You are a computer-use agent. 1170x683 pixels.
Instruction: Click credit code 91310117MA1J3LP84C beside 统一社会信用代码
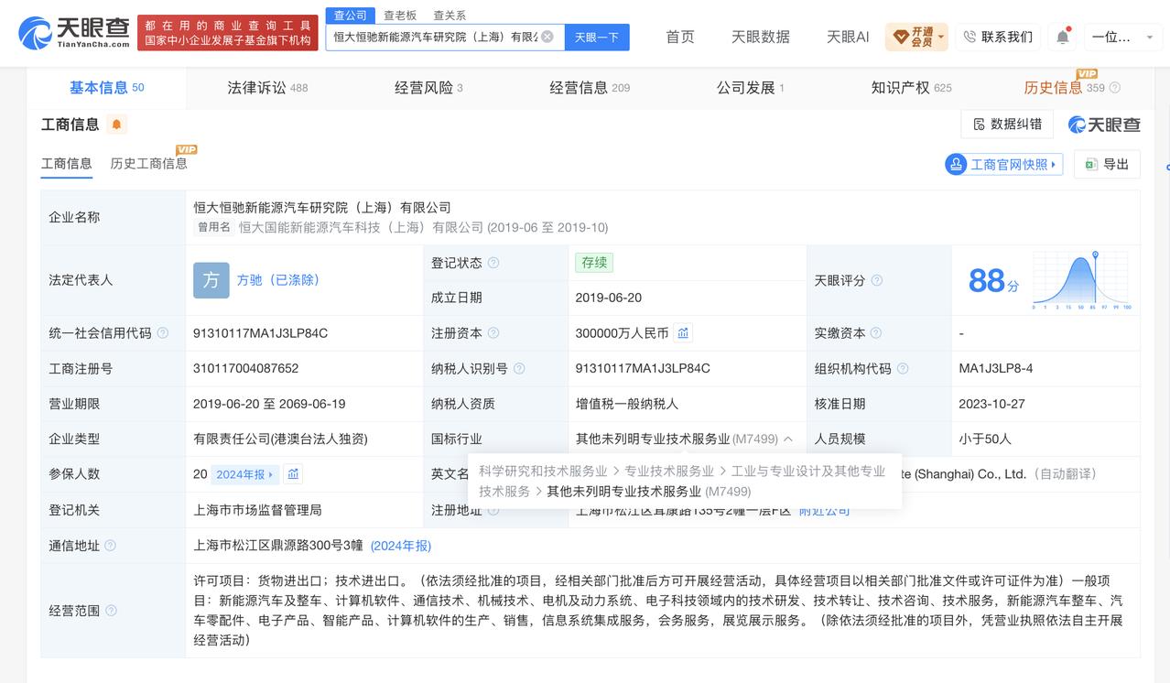tap(261, 333)
